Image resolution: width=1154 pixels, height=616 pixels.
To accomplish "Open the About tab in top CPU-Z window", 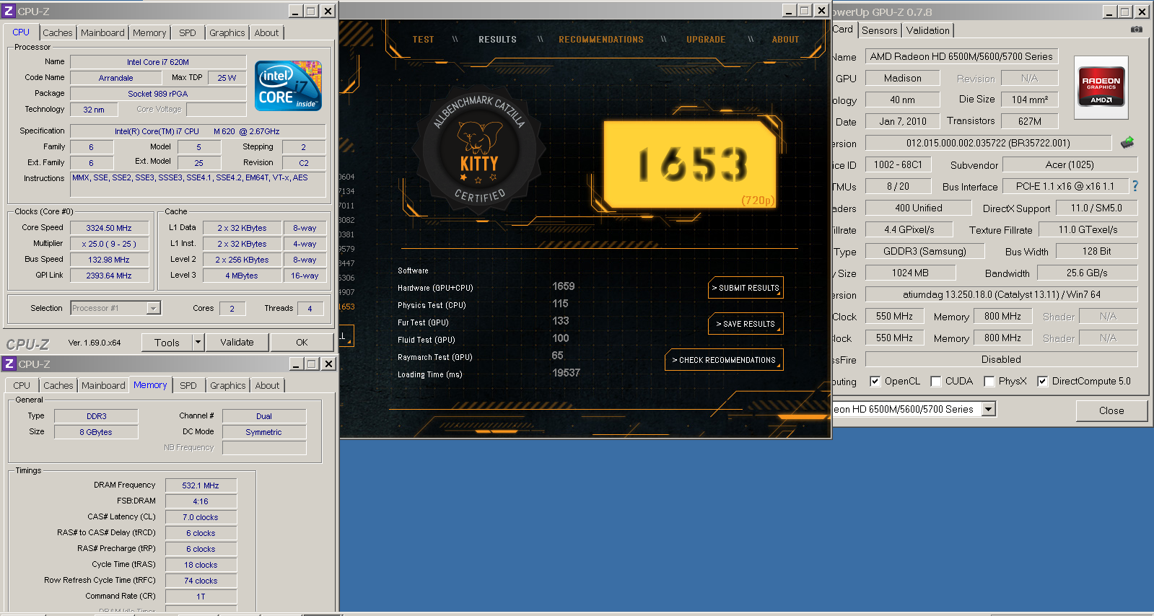I will (x=266, y=32).
